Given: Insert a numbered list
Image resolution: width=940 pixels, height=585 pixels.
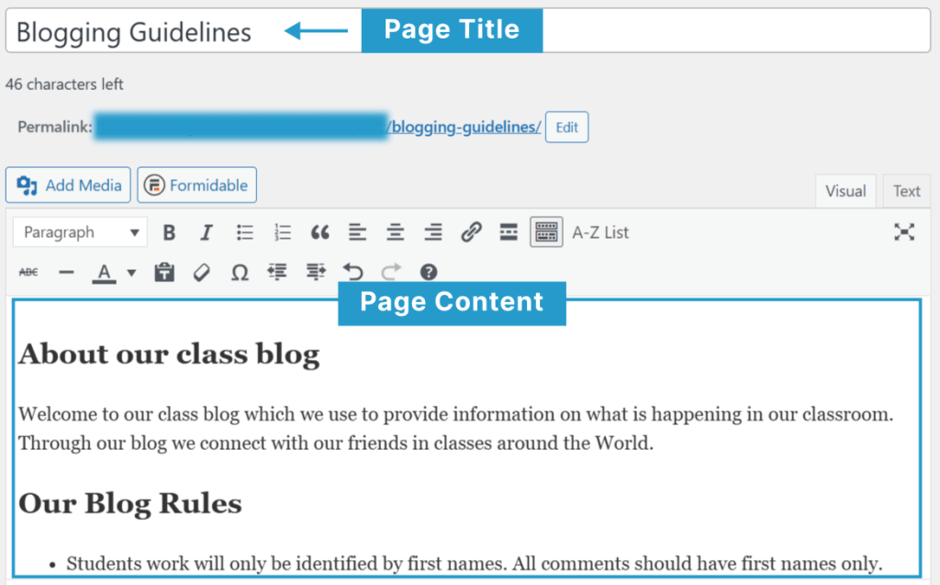Looking at the screenshot, I should [282, 232].
